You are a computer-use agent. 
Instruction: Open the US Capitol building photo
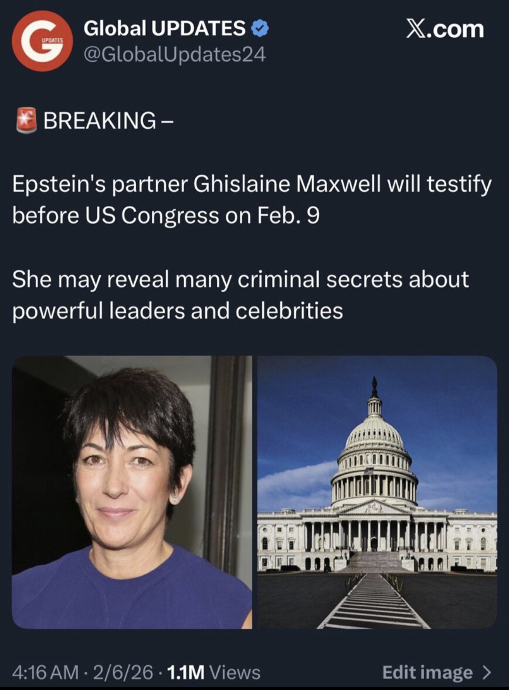coord(377,492)
